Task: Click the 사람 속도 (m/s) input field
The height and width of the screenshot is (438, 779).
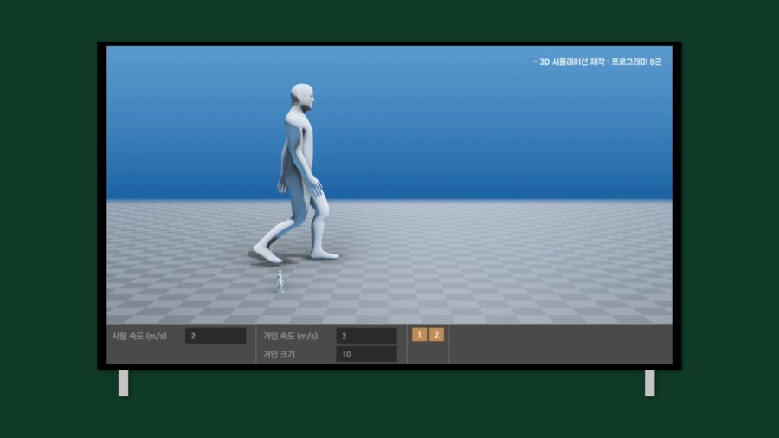Action: pyautogui.click(x=215, y=336)
